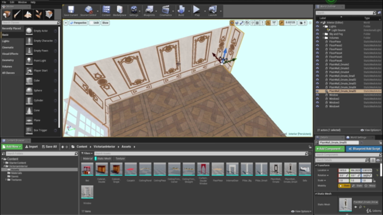Hide PlainWall_Ornate3 using its eye icon
Screen dimensions: 383x215
[x=317, y=68]
